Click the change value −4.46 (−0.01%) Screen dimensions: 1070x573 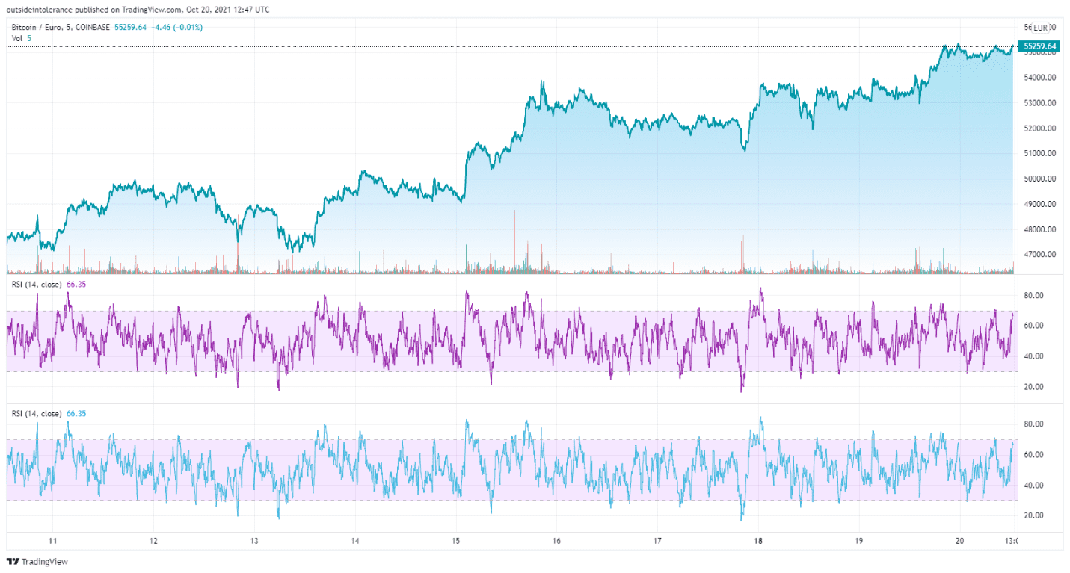point(176,28)
